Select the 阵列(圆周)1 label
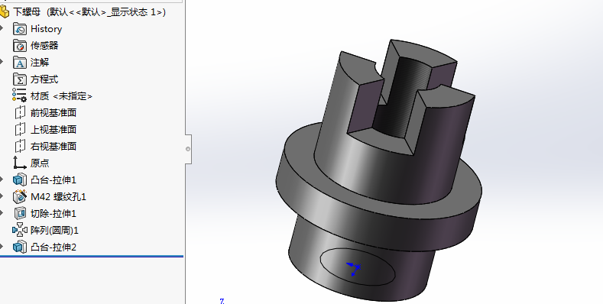The width and height of the screenshot is (603, 304). [54, 230]
